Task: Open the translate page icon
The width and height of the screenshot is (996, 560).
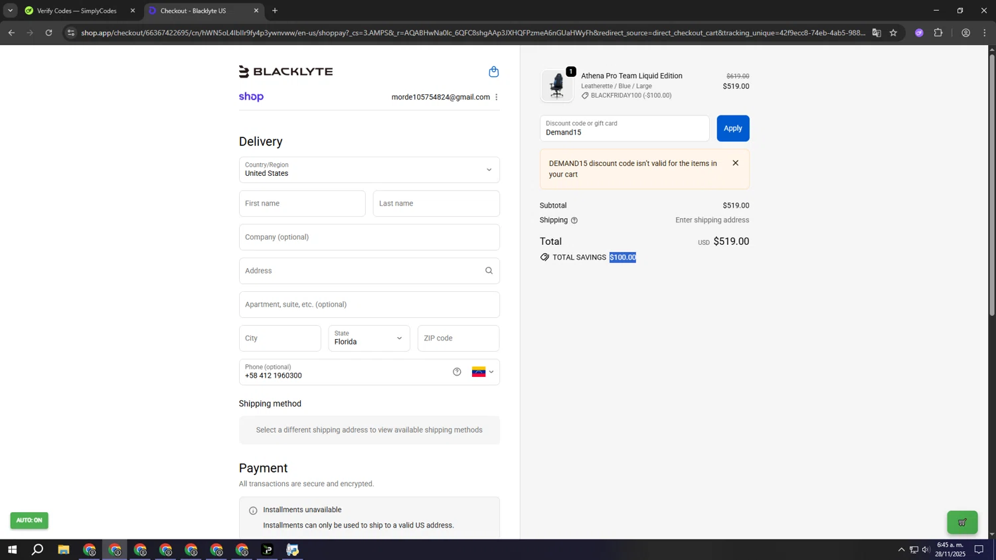Action: pos(876,33)
